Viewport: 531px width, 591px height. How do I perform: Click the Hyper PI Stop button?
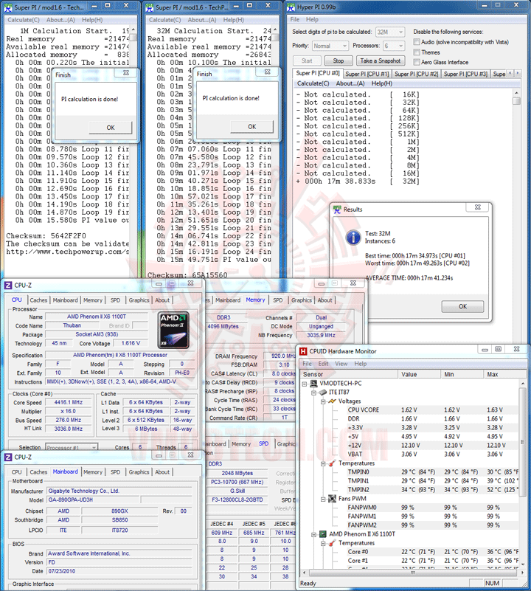pos(339,61)
